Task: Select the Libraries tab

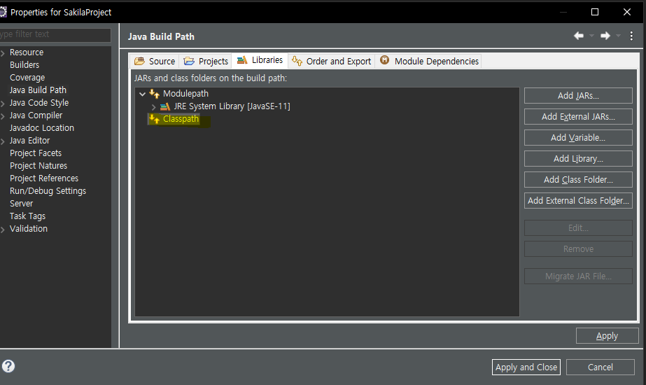Action: 260,60
